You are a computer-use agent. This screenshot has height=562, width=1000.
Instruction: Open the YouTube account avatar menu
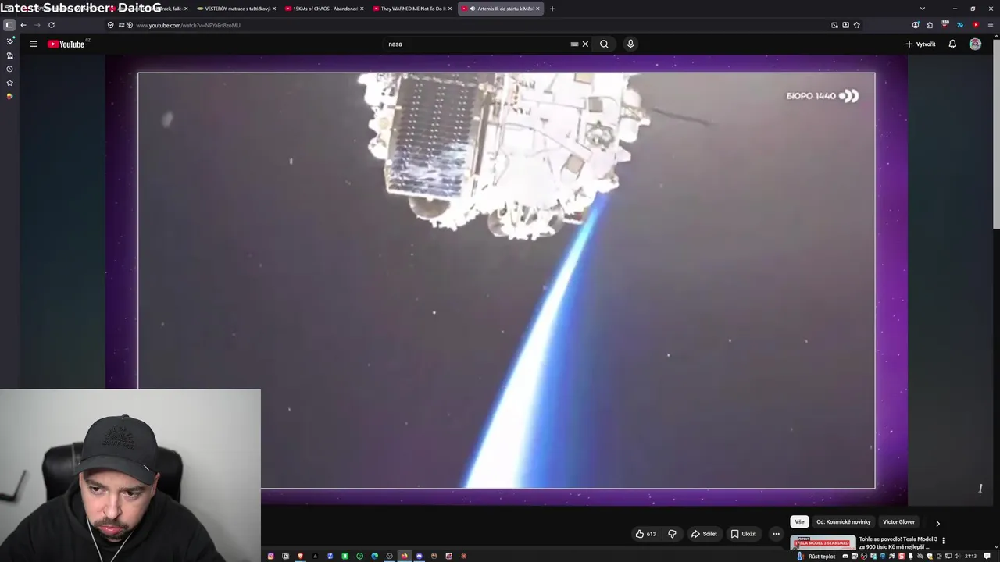[x=975, y=44]
